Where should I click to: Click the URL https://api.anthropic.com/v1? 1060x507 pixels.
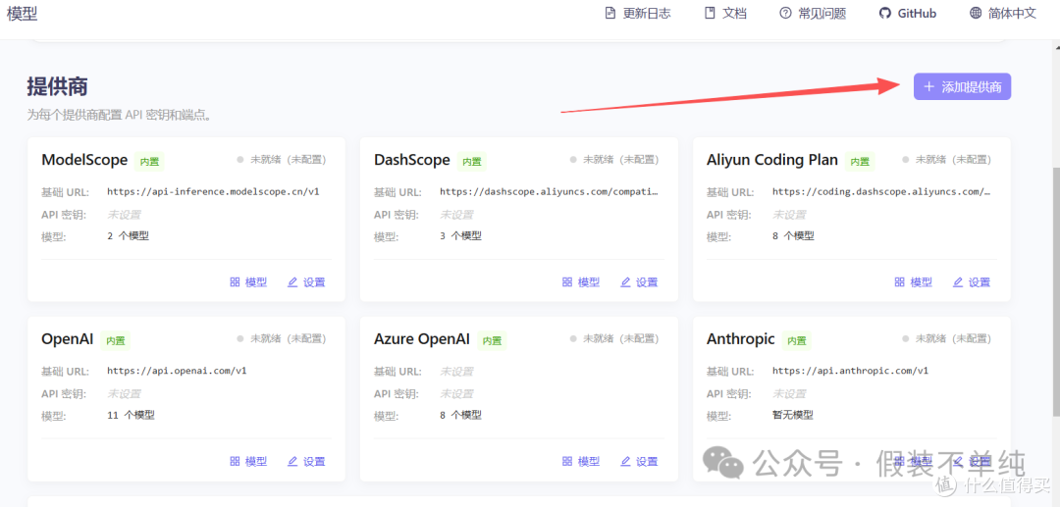[x=850, y=371]
